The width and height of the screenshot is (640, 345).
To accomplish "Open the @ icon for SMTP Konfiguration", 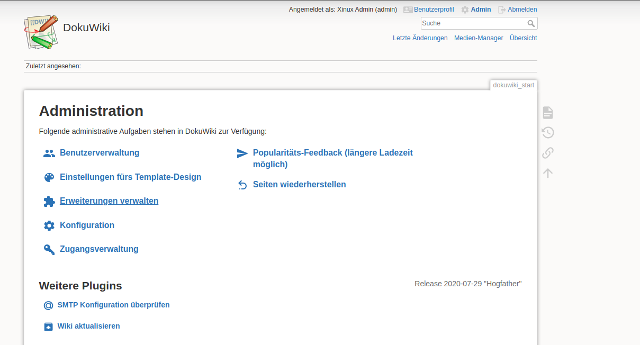I will pos(48,305).
